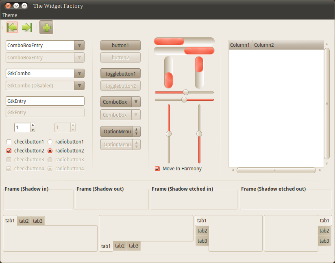Click the disabled OptionMenu selector
The height and width of the screenshot is (263, 335).
[120, 144]
